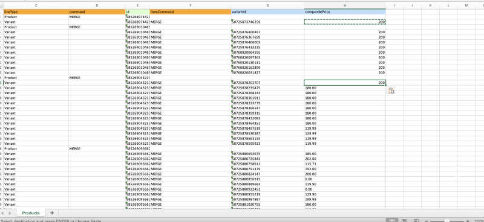Switch to Page Layout view in status bar
The width and height of the screenshot is (484, 222).
[405, 220]
